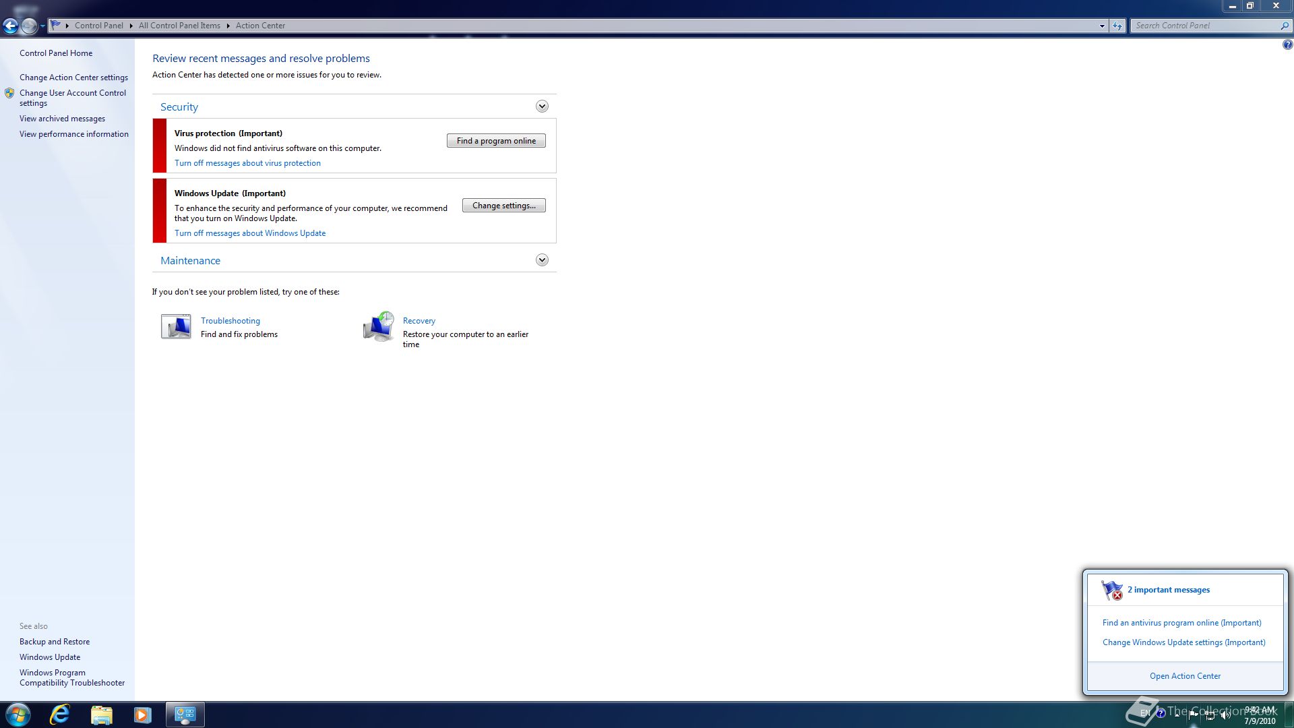Open the Recovery link
Screen dimensions: 1294x728
click(x=419, y=321)
